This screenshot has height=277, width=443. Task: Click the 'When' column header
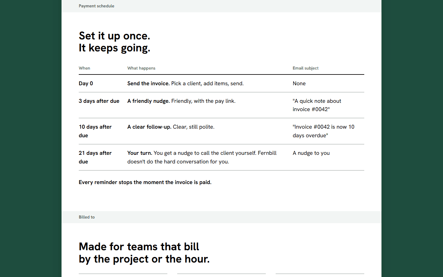[x=84, y=68]
